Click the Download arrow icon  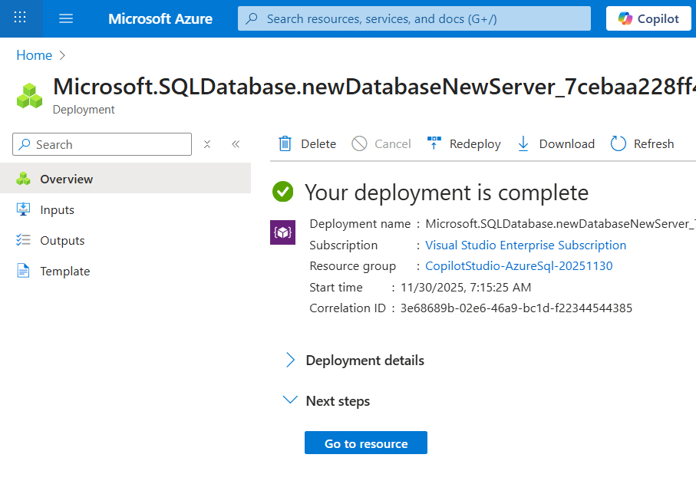tap(523, 143)
